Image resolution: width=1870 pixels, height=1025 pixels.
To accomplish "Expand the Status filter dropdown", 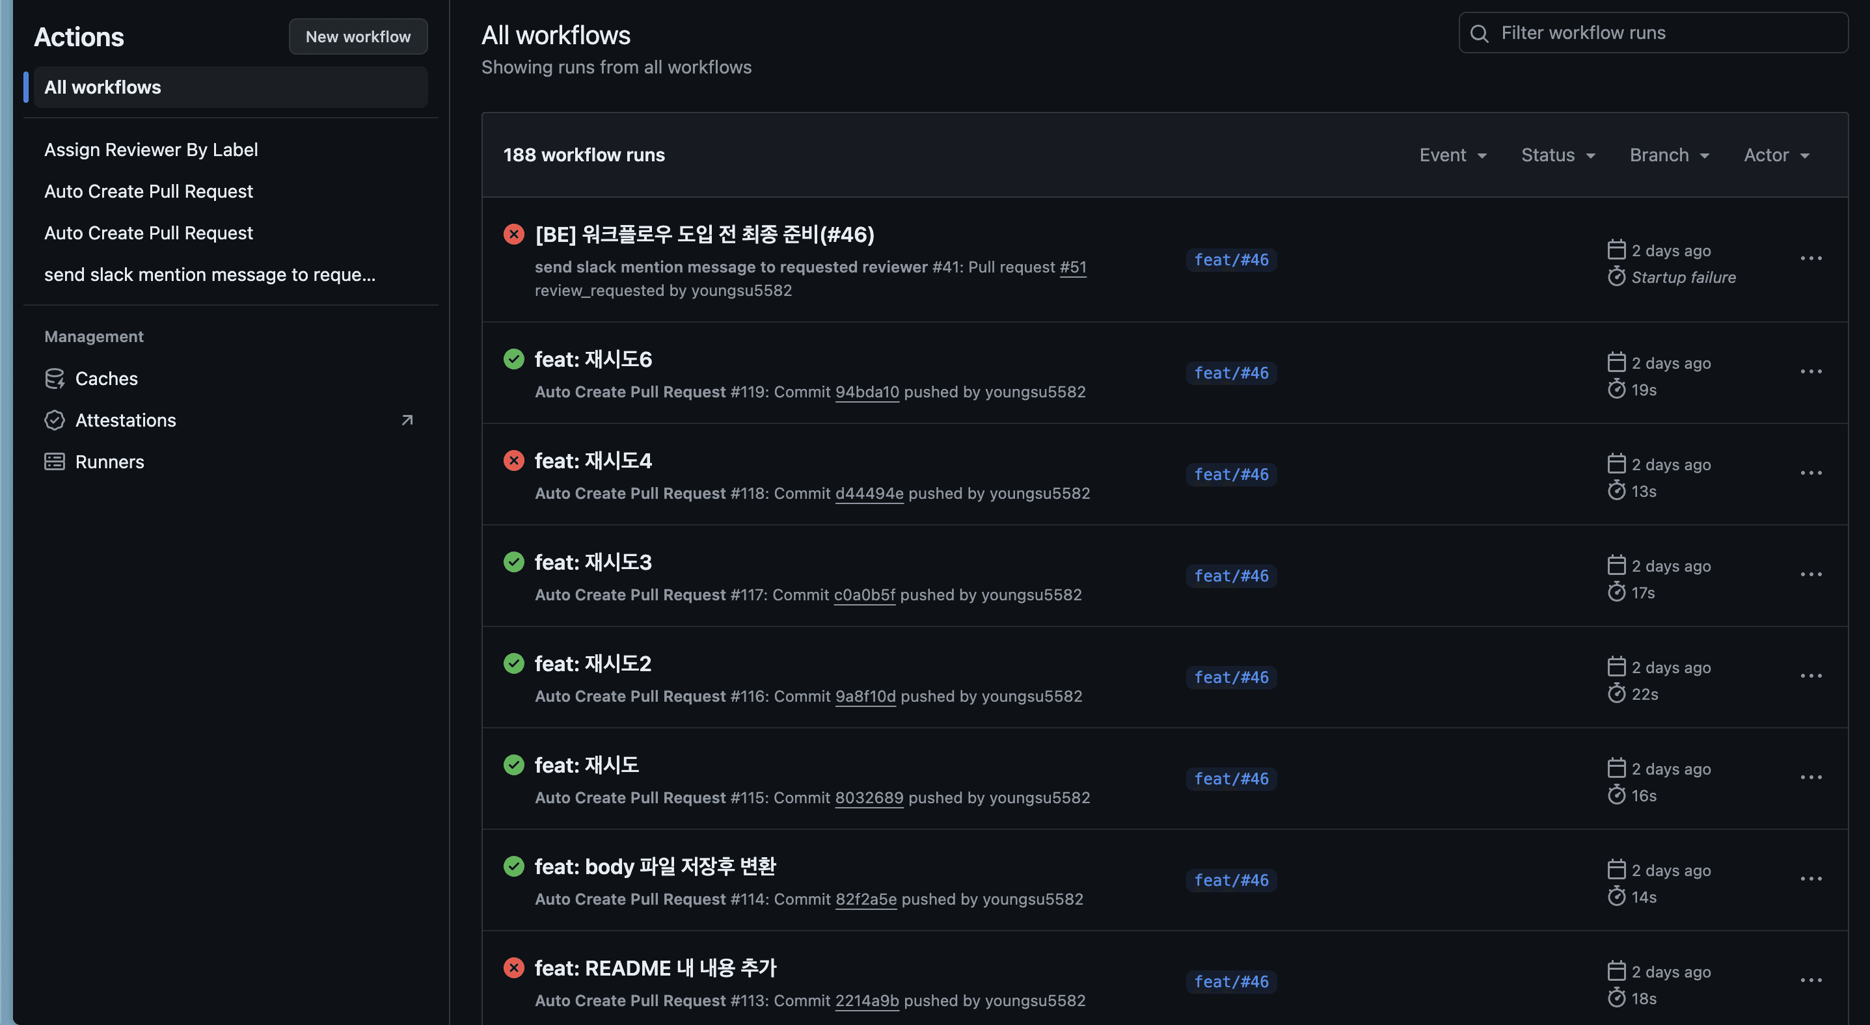I will tap(1558, 155).
